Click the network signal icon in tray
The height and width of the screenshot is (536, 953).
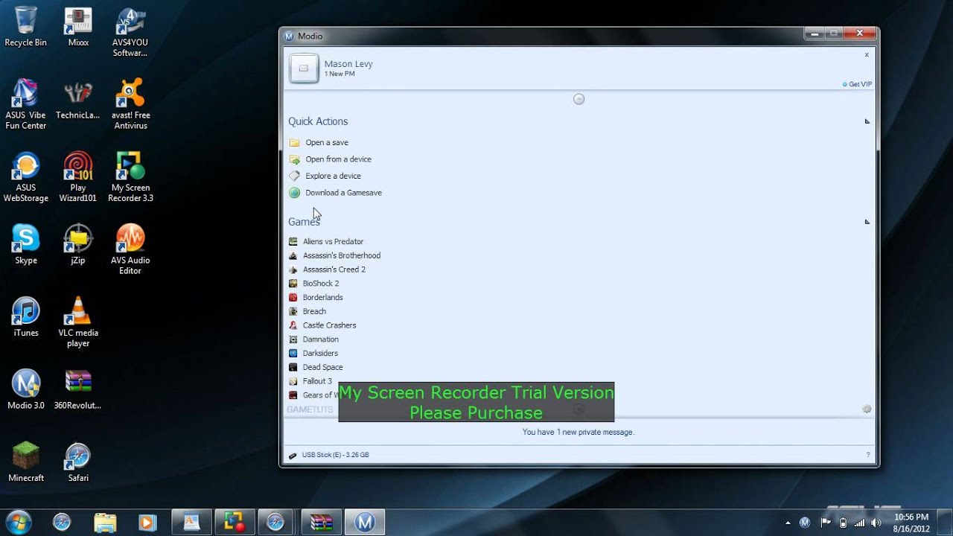(x=860, y=523)
